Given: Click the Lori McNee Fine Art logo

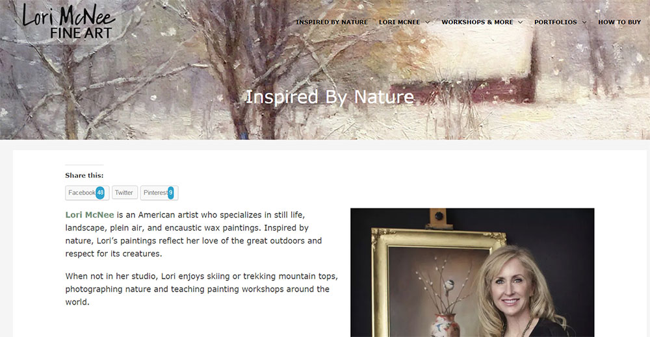Looking at the screenshot, I should [68, 21].
